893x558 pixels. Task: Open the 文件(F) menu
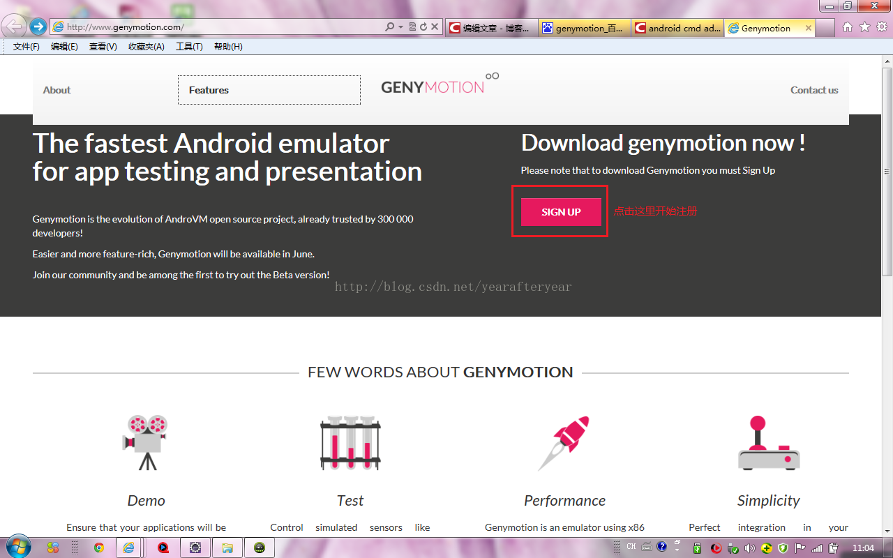click(x=27, y=47)
